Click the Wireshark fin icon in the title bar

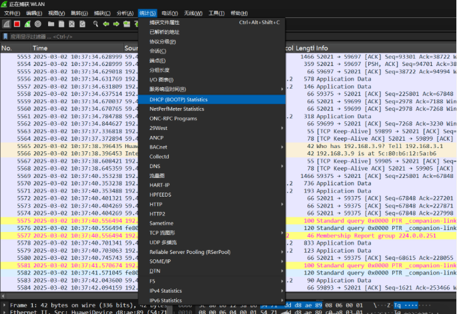click(x=4, y=4)
